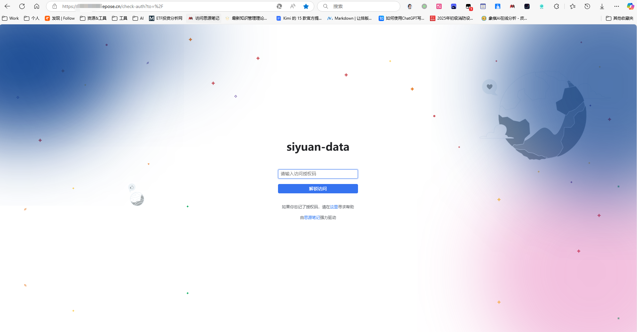Click the 解锁访问 unlock button
This screenshot has width=637, height=332.
click(x=318, y=189)
